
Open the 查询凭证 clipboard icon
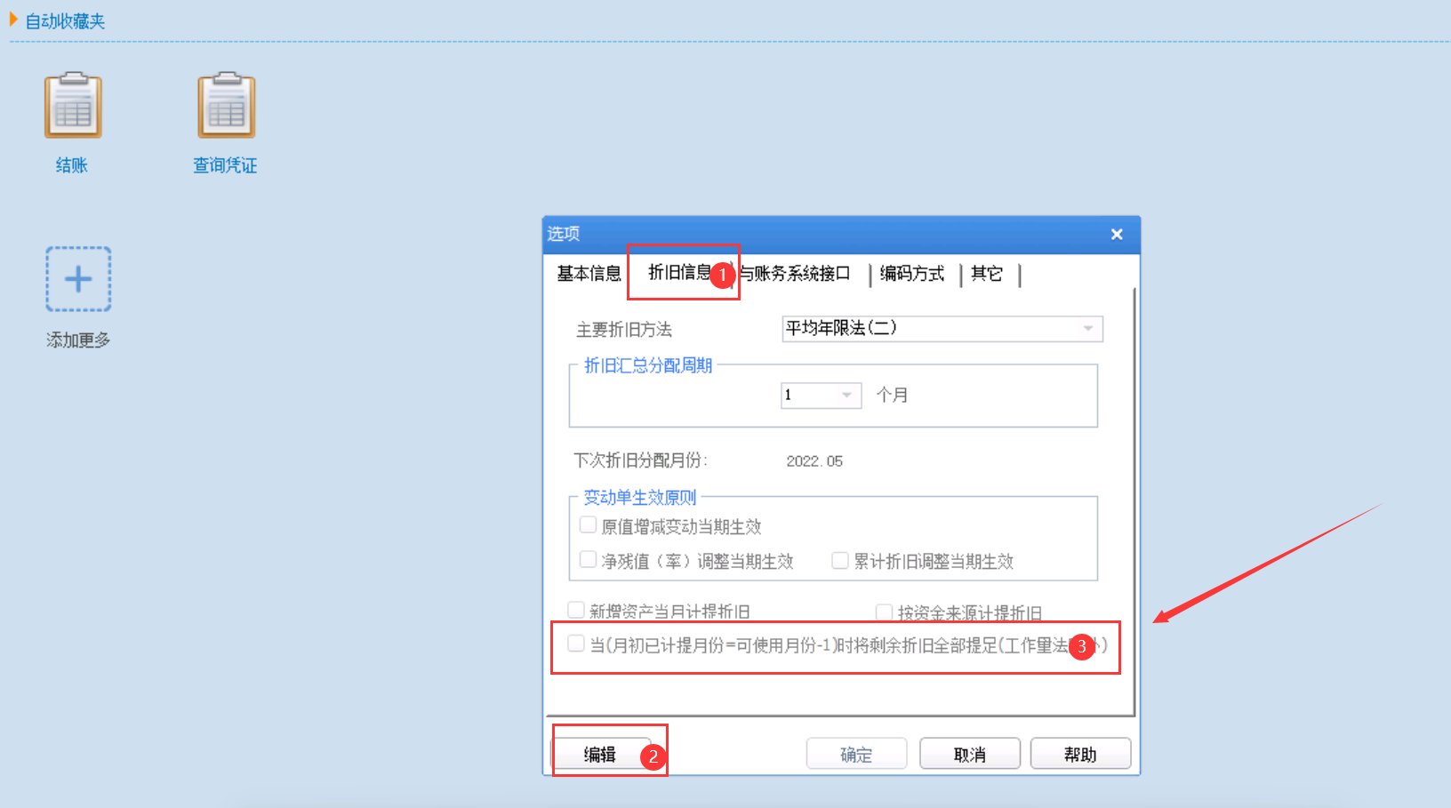pos(226,106)
